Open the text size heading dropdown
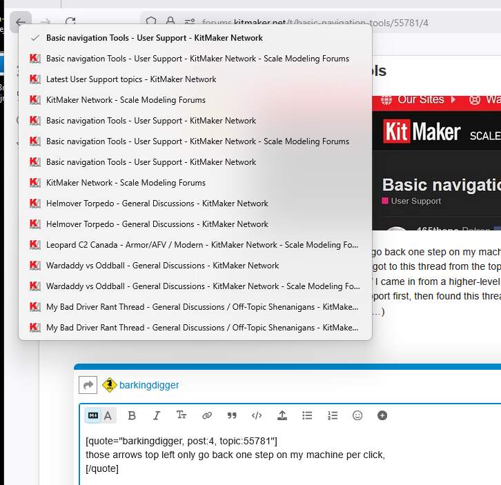 pyautogui.click(x=181, y=415)
